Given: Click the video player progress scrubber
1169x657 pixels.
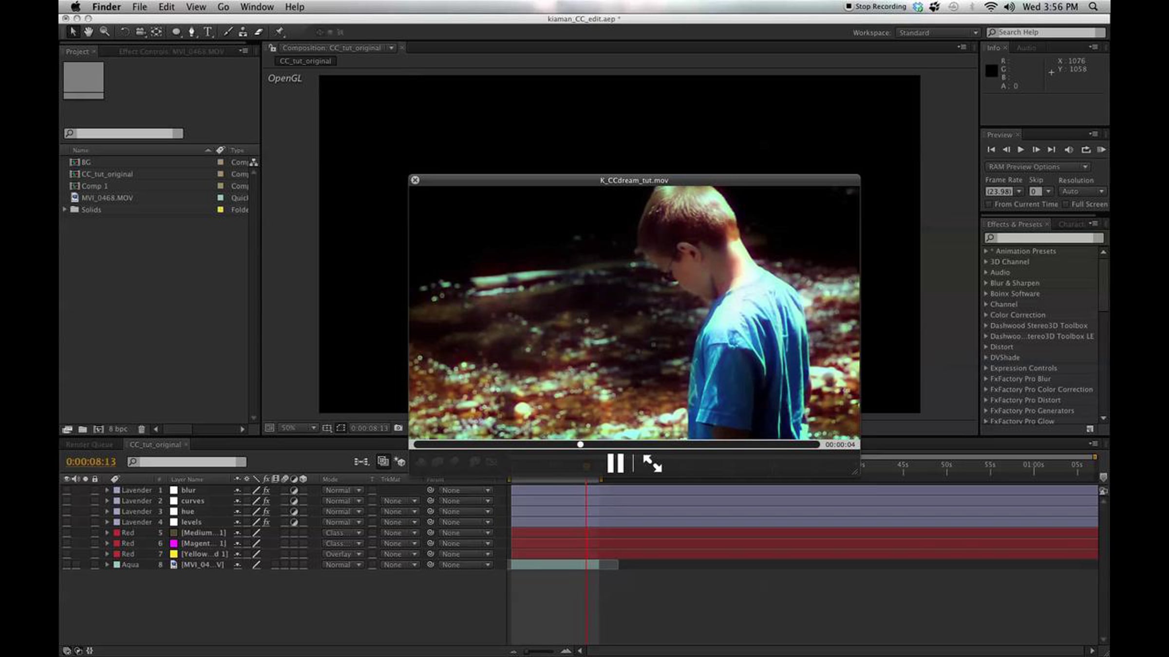Looking at the screenshot, I should pyautogui.click(x=580, y=444).
